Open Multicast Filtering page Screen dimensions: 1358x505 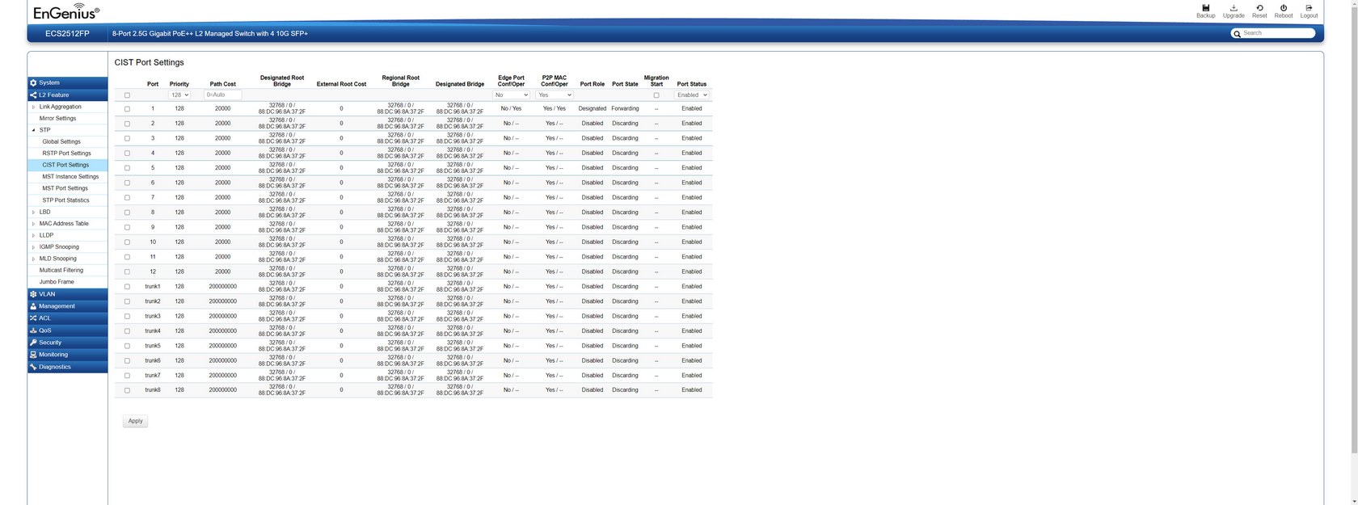coord(61,271)
